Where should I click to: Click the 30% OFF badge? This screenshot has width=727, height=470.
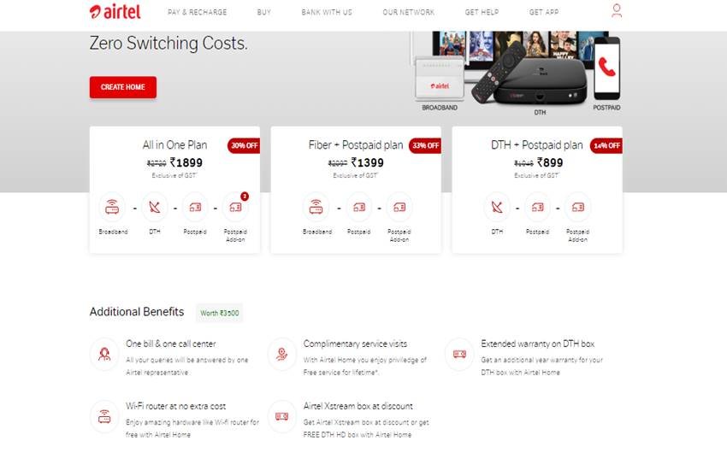coord(244,145)
